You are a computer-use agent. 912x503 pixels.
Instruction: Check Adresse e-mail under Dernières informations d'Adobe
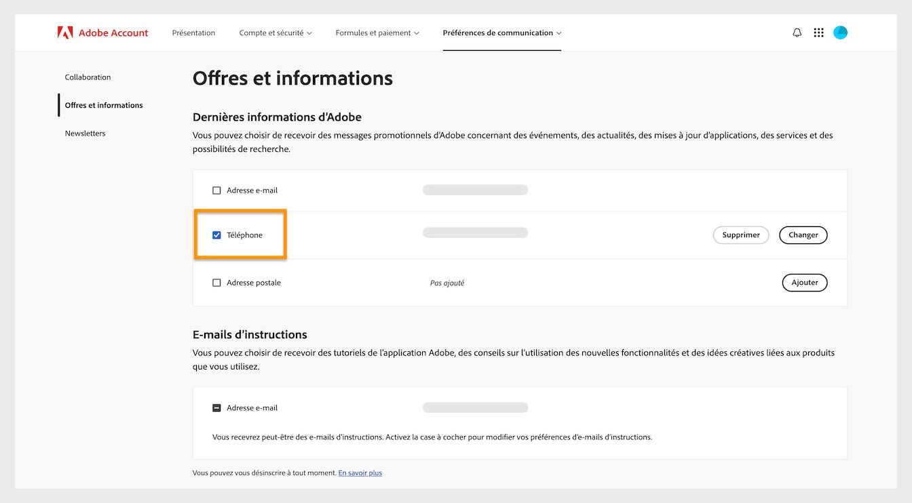[216, 190]
